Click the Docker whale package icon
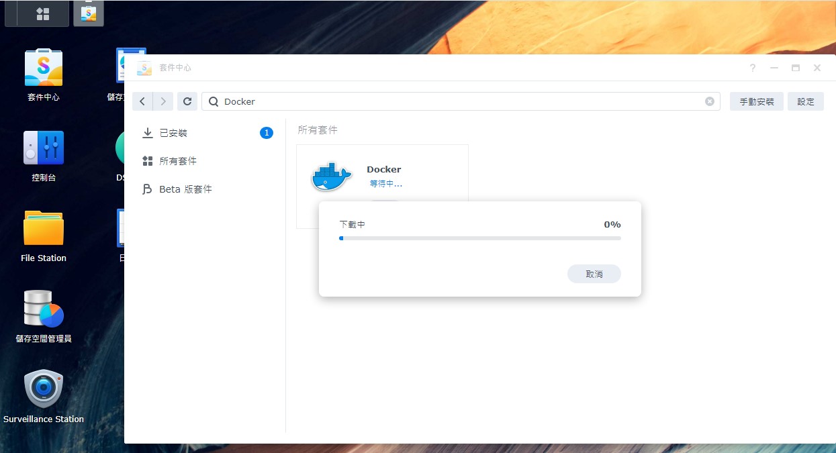Viewport: 836px width, 453px height. [331, 177]
